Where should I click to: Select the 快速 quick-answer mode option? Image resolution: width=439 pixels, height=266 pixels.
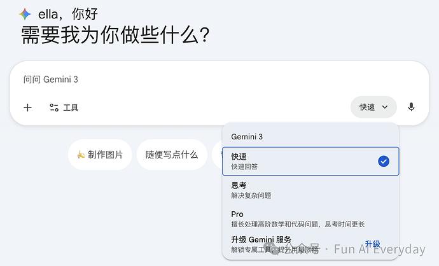click(299, 161)
